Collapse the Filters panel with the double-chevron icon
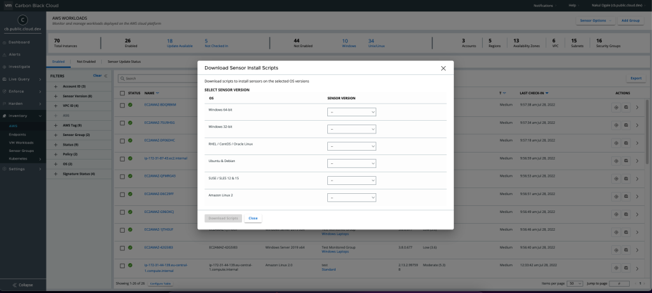This screenshot has height=293, width=652. 106,76
